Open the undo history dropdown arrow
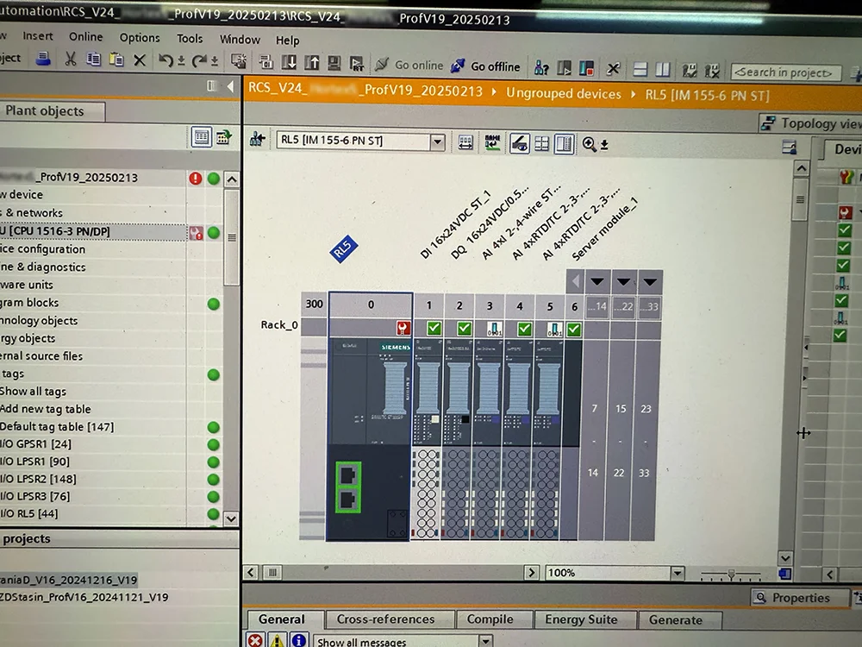The height and width of the screenshot is (647, 862). (x=181, y=60)
